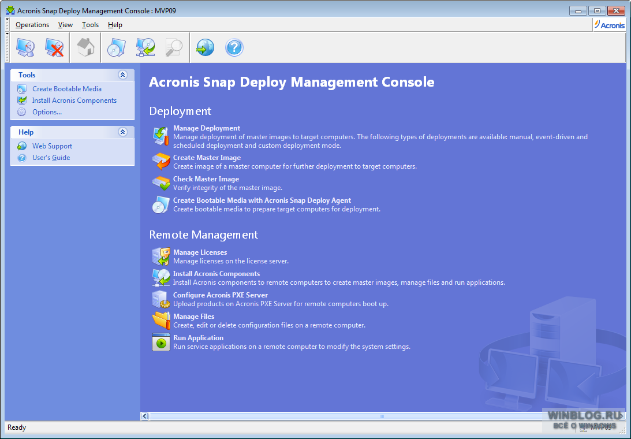The width and height of the screenshot is (631, 439).
Task: Click the horizontal scrollbar thumb
Action: pos(382,416)
